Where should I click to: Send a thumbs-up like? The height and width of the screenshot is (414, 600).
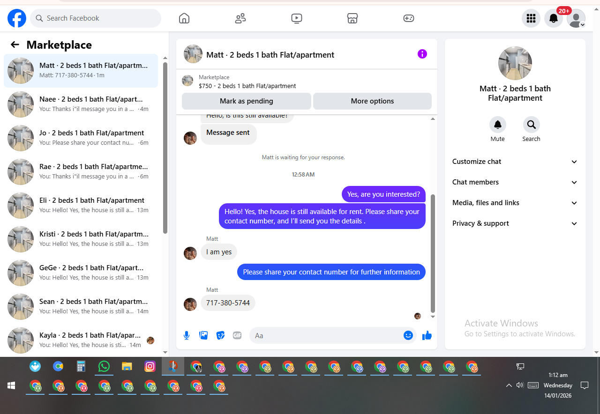click(x=427, y=335)
